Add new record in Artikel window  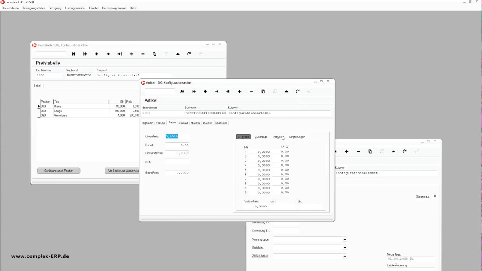pos(240,91)
